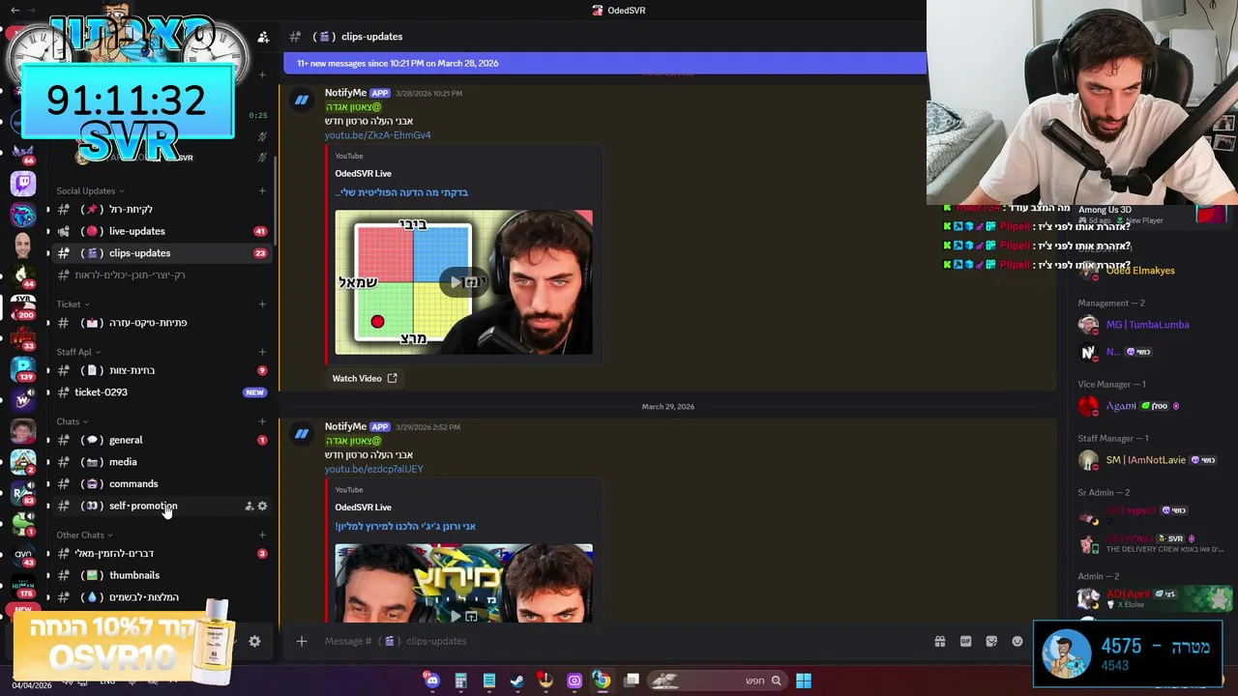1238x696 pixels.
Task: Click the Watch Video button
Action: [x=365, y=378]
